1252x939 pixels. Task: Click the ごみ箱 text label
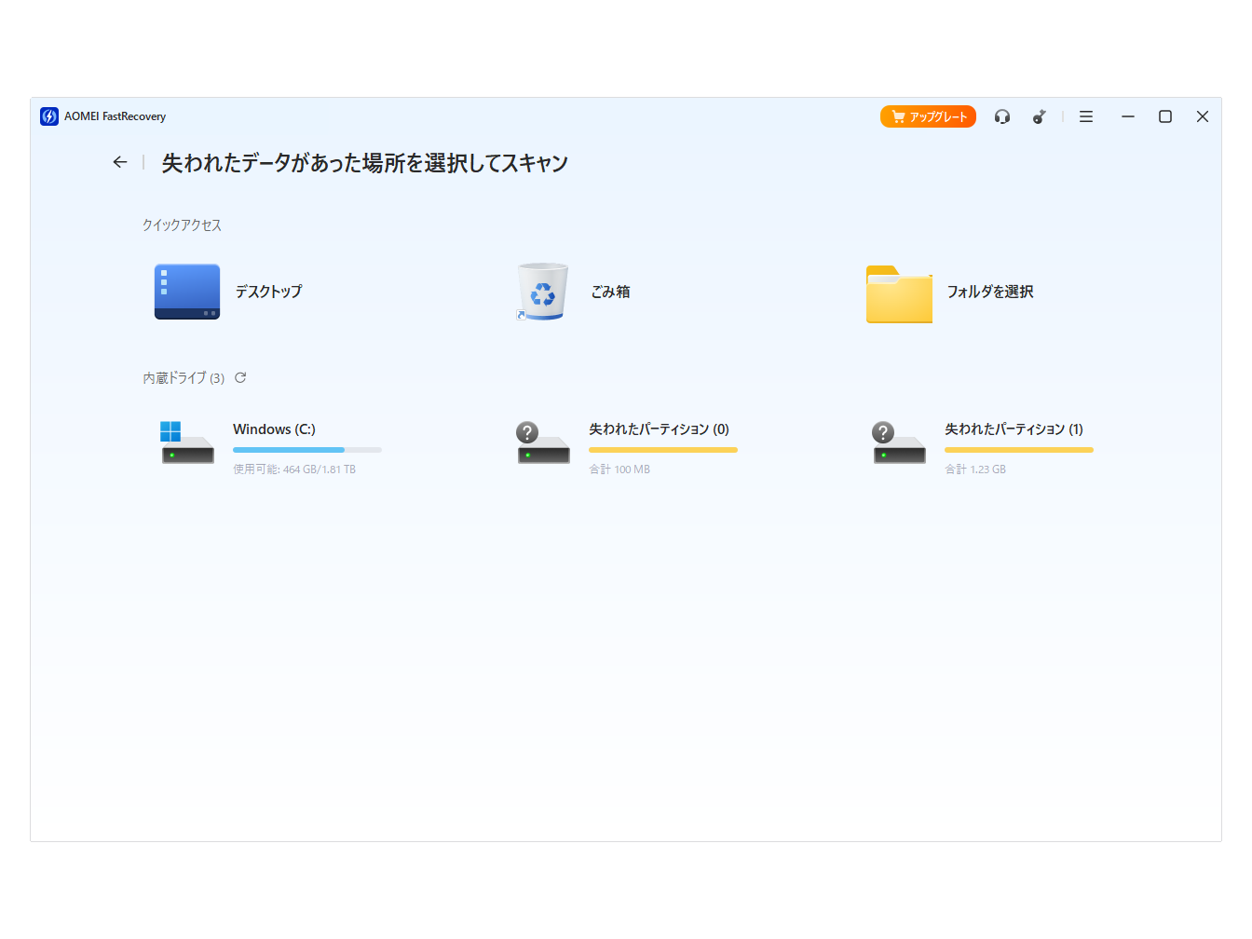pos(610,292)
